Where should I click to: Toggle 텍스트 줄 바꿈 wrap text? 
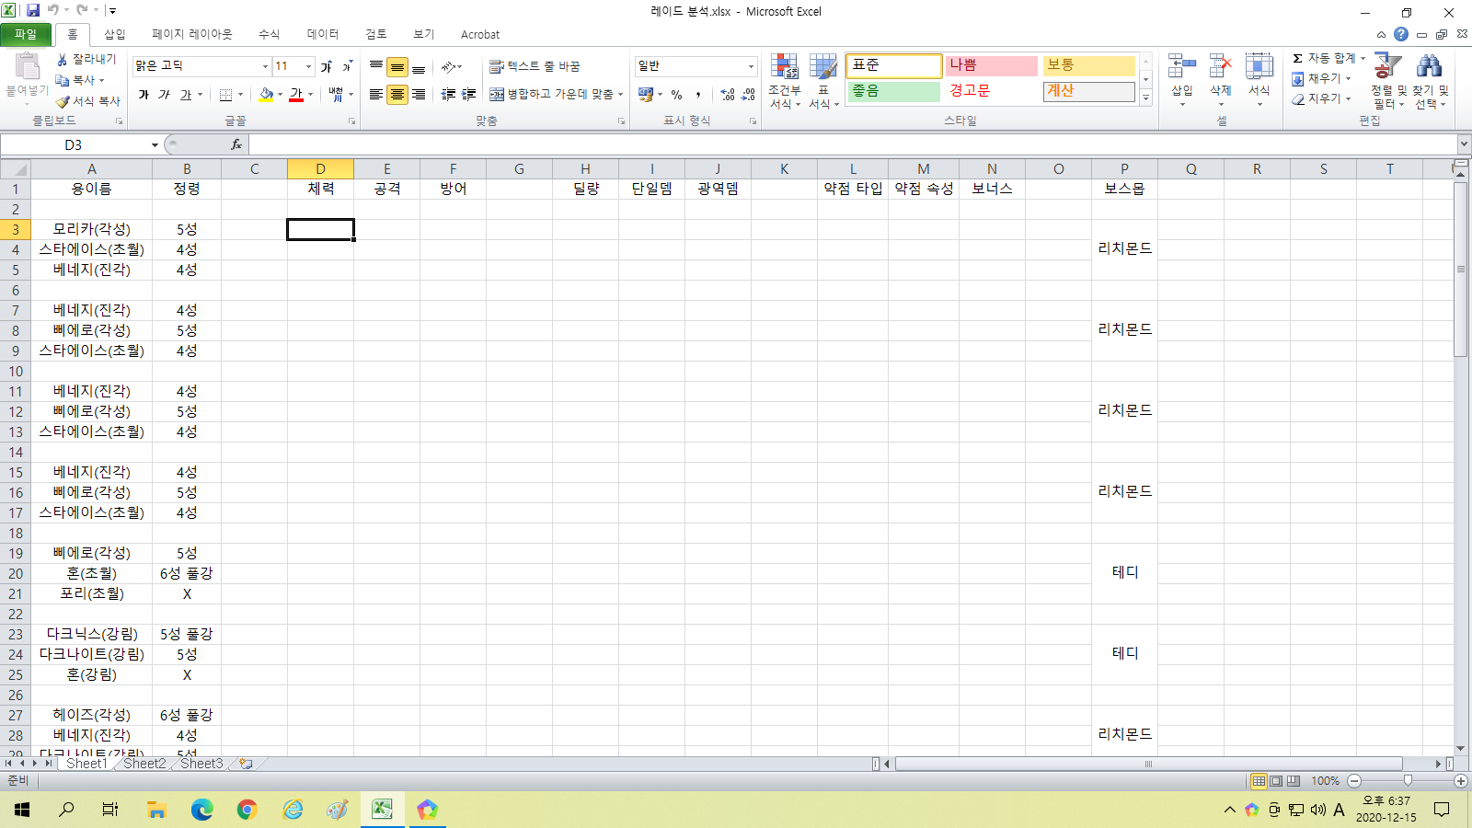pos(535,66)
